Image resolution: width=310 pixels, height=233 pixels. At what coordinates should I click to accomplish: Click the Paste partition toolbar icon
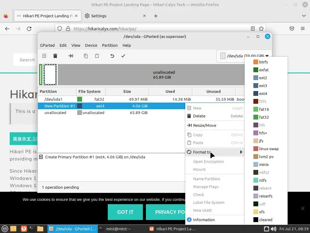coord(97,56)
